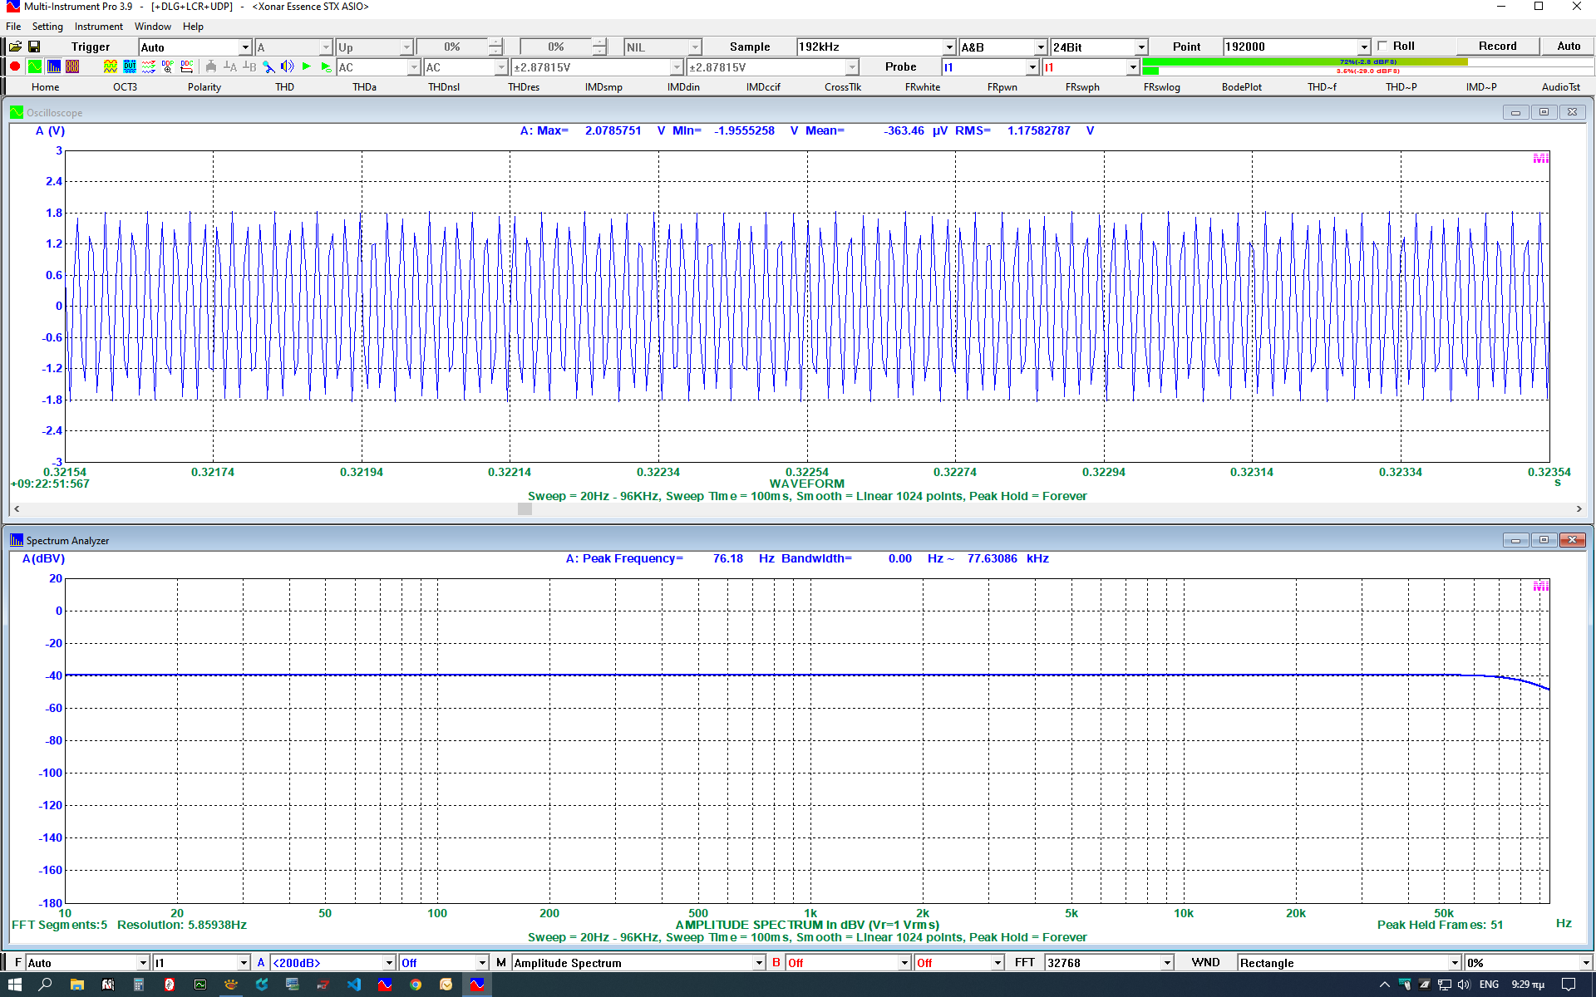Open the Setting menu
This screenshot has height=997, width=1596.
pyautogui.click(x=47, y=27)
